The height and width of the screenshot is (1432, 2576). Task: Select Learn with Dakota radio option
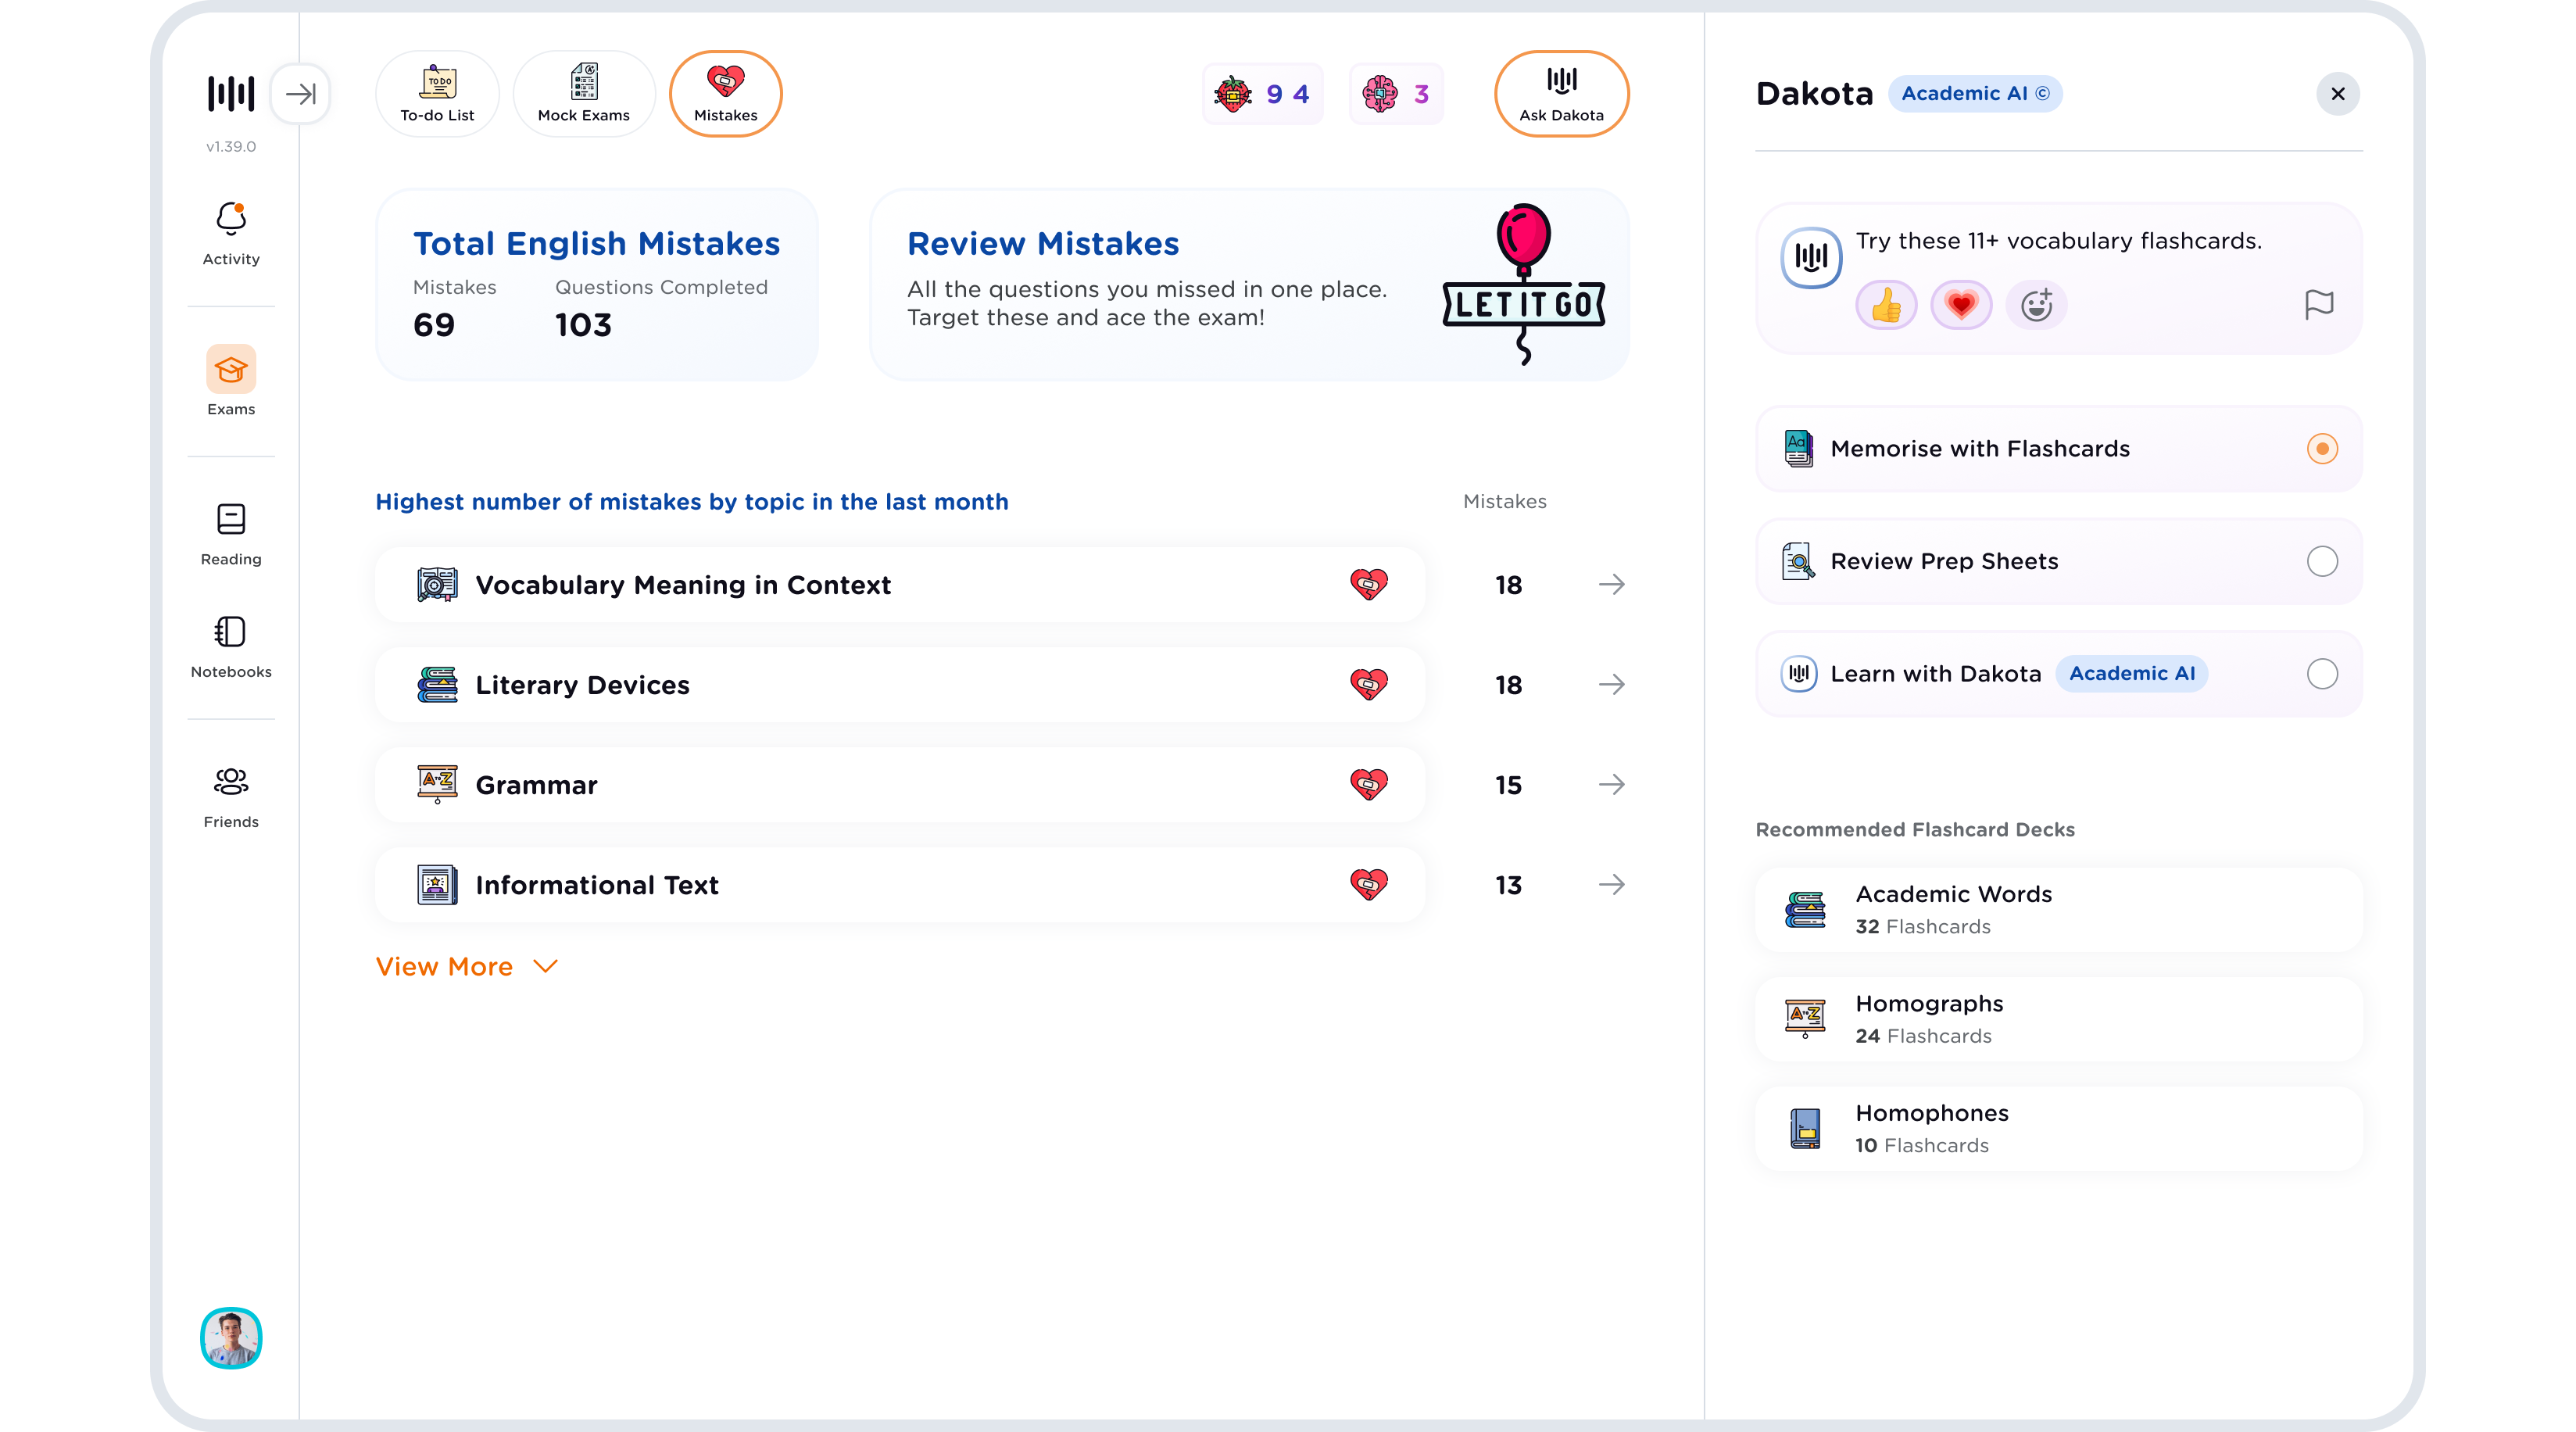(2322, 674)
